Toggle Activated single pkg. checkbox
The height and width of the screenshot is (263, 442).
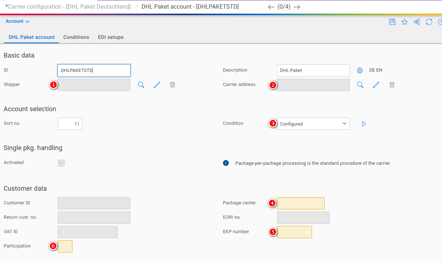click(61, 163)
